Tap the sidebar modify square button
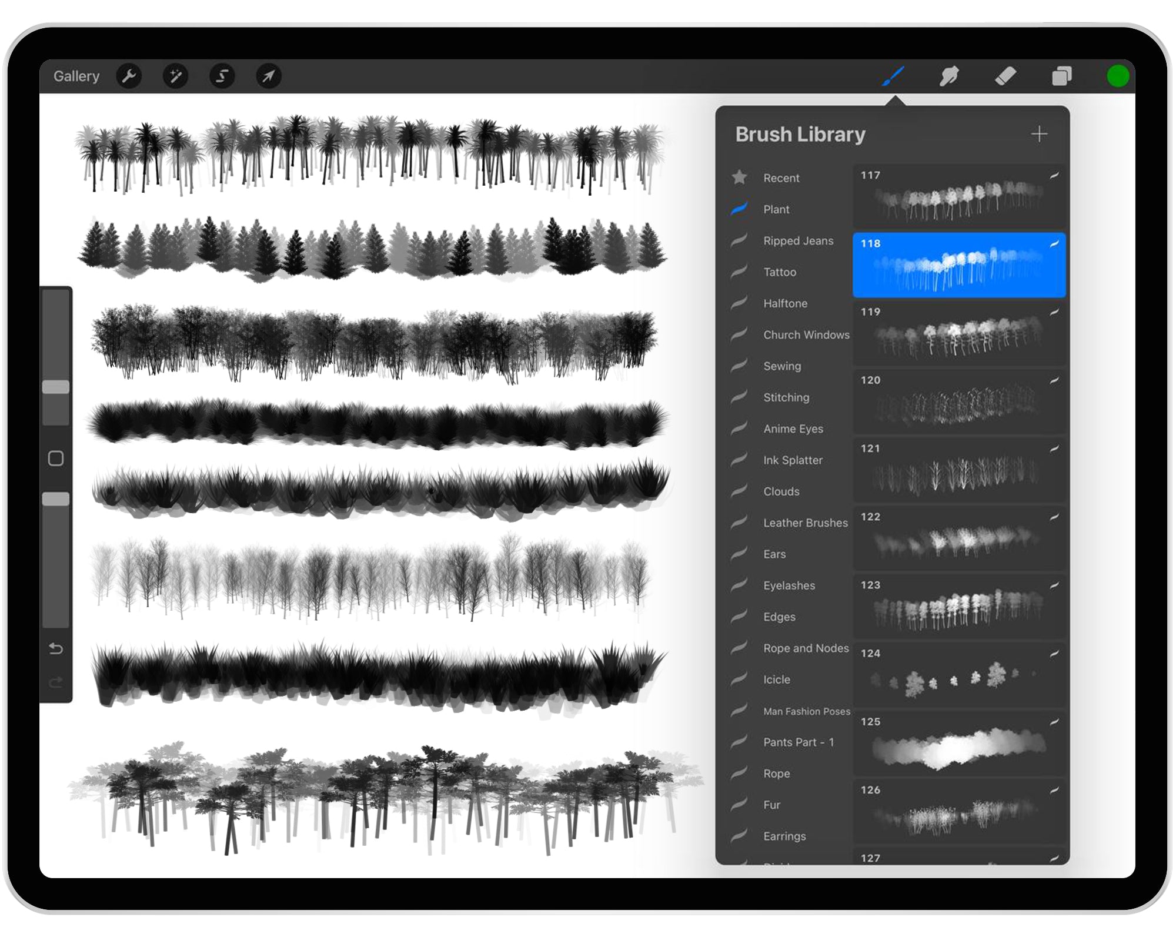1176x934 pixels. point(55,457)
